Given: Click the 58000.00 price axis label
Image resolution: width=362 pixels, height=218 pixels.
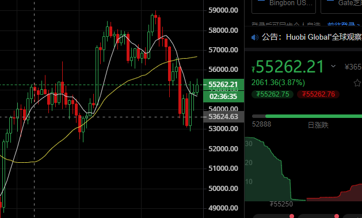Looking at the screenshot, I should tap(223, 30).
